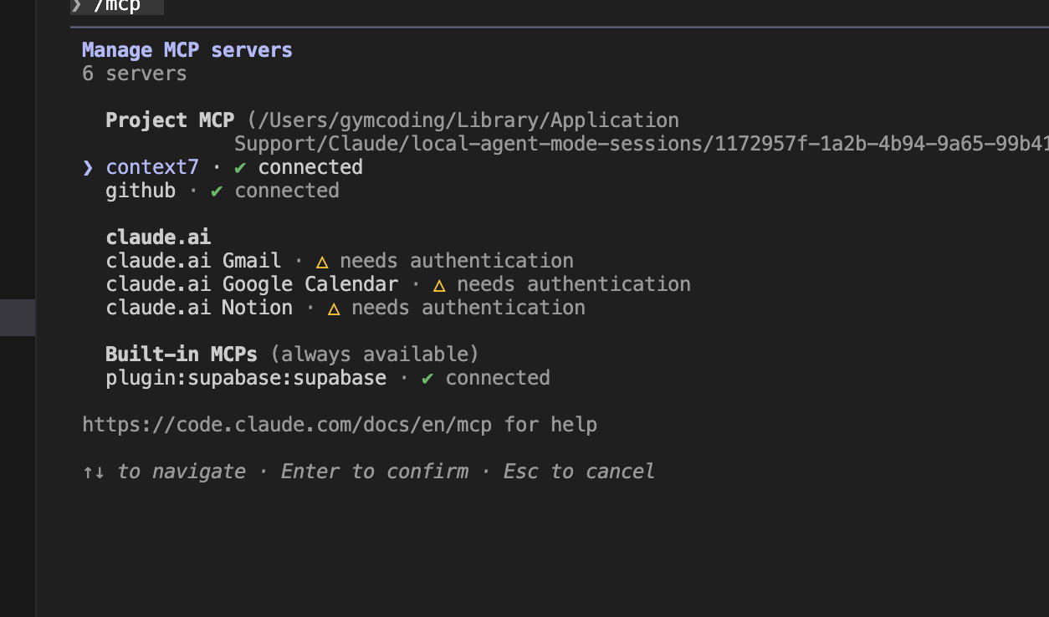Select the github server entry

click(141, 191)
